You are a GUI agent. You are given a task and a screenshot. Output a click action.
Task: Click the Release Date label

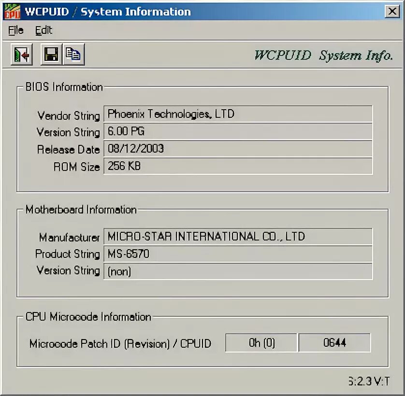tap(69, 150)
